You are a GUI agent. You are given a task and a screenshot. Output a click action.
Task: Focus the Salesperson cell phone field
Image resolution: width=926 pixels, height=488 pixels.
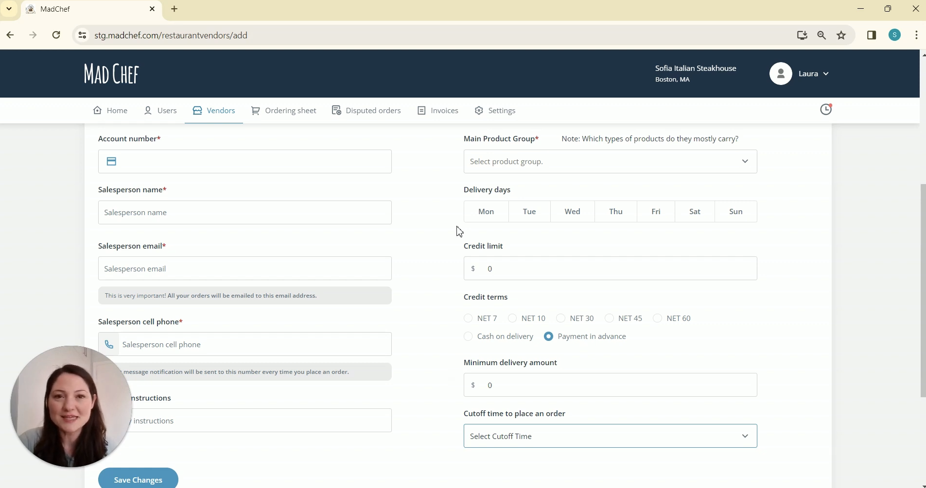coord(245,345)
